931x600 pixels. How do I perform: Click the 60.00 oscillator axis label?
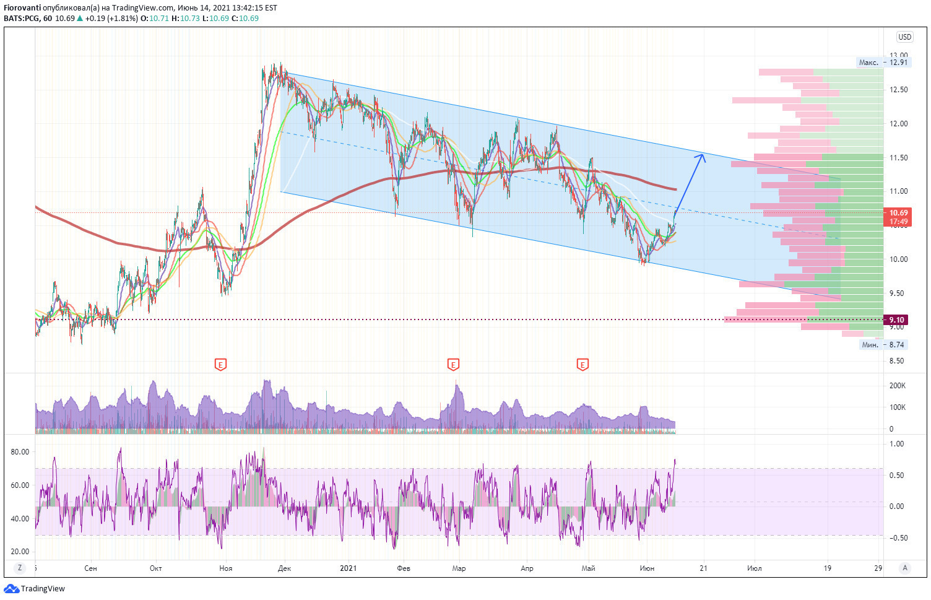coord(20,485)
